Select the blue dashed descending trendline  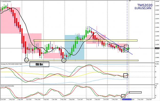pyautogui.click(x=111, y=40)
